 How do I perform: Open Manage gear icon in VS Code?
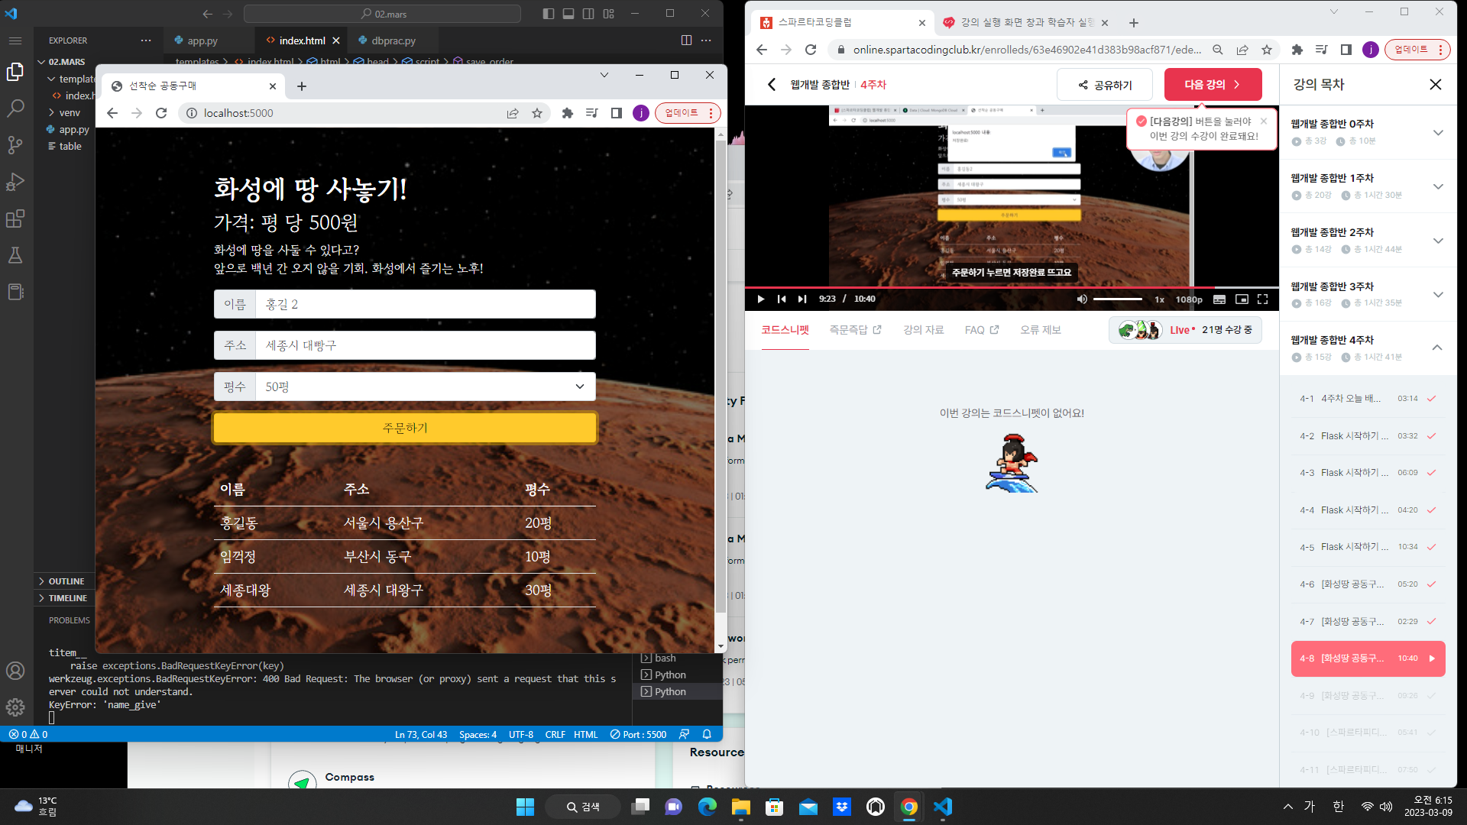tap(15, 707)
